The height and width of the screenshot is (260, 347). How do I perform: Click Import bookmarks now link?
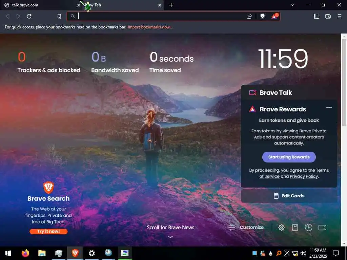click(150, 27)
